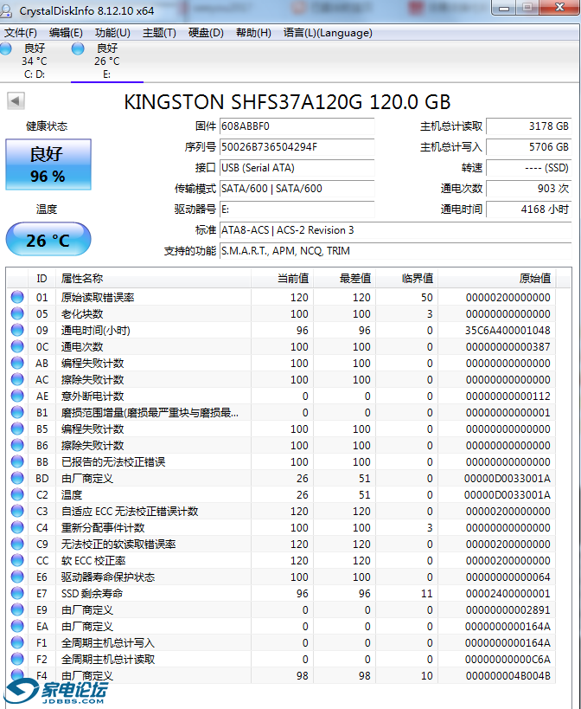
Task: Click the 最差值 column header
Action: click(344, 279)
